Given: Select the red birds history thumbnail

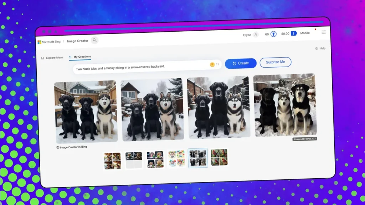Looking at the screenshot, I should (219, 157).
